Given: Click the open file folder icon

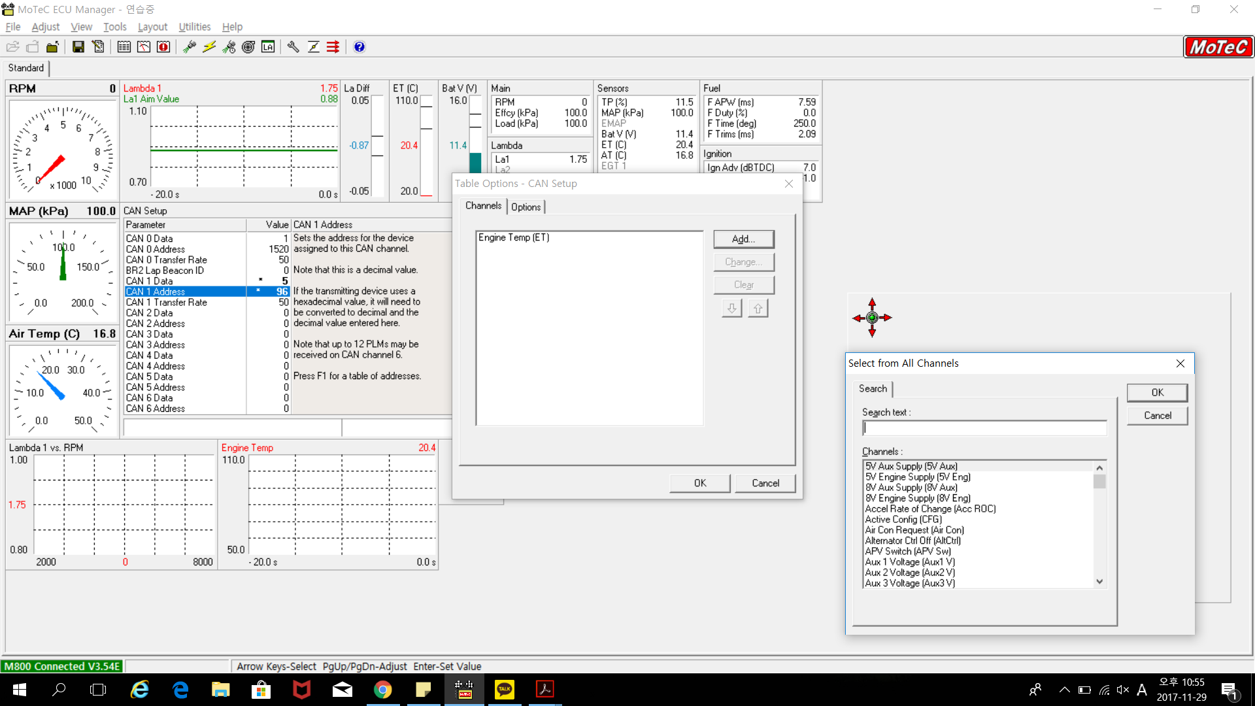Looking at the screenshot, I should (12, 47).
